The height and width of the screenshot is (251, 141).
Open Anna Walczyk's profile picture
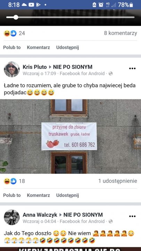pyautogui.click(x=12, y=217)
